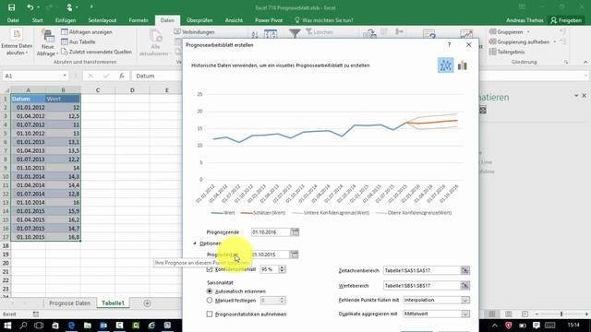This screenshot has width=591, height=332.
Task: Click the Zeitachsenbereich range selector icon
Action: pyautogui.click(x=465, y=270)
